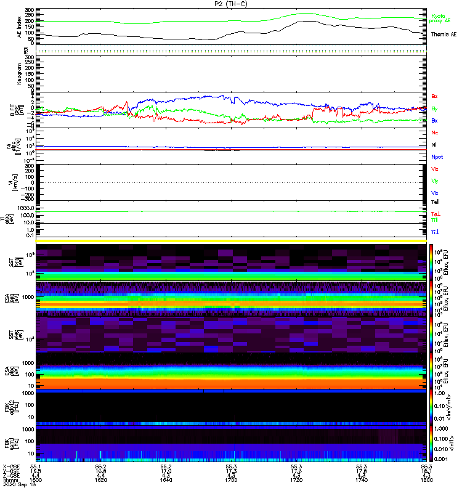Click the 1740 time tick label
This screenshot has width=462, height=493.
[x=362, y=480]
